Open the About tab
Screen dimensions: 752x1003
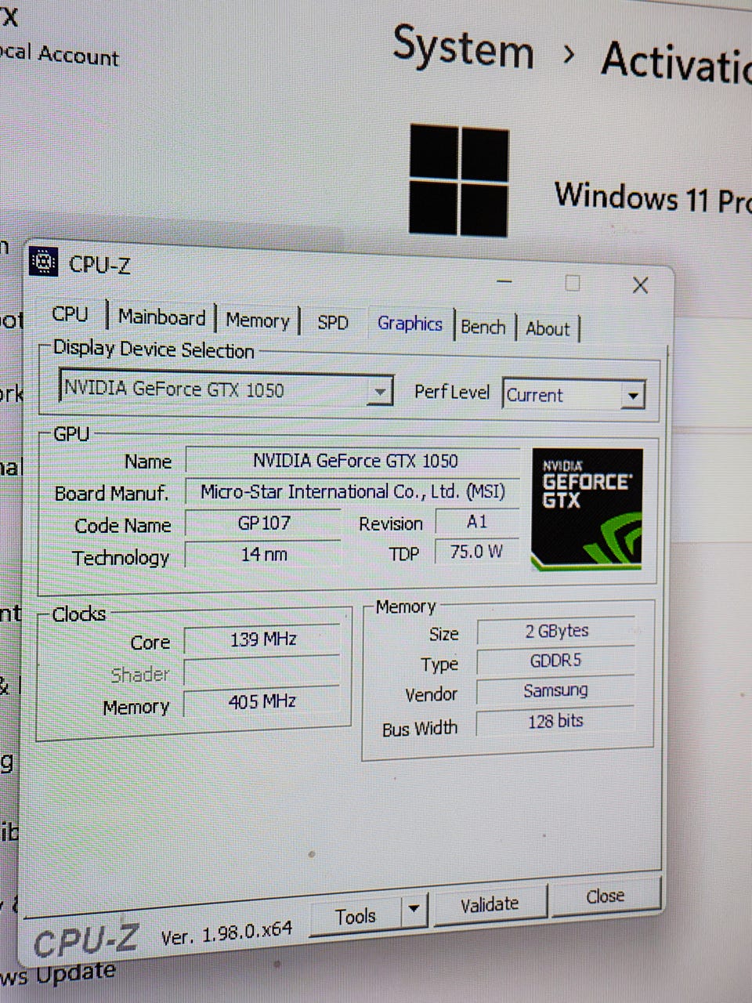pos(548,329)
